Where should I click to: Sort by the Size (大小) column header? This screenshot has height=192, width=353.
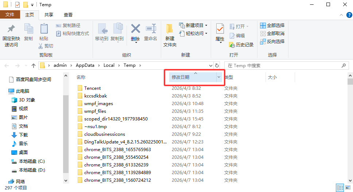pyautogui.click(x=272, y=77)
